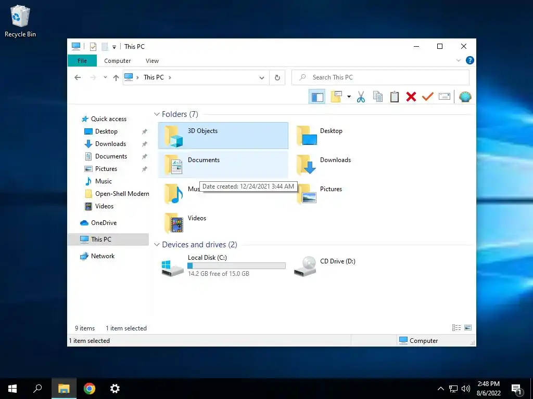This screenshot has width=533, height=399.
Task: Switch to details view icon in status bar
Action: tap(456, 328)
